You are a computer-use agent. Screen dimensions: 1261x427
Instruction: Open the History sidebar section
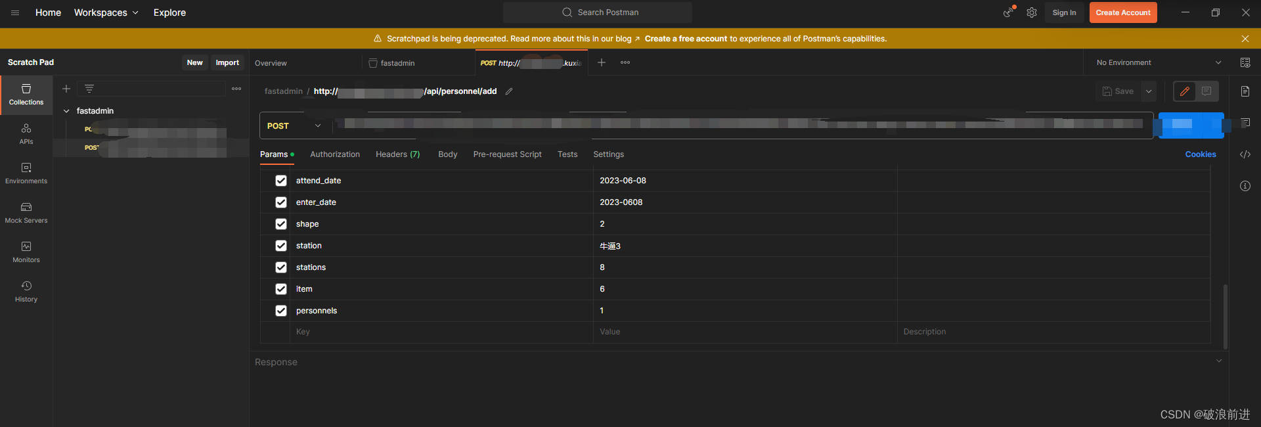point(26,292)
